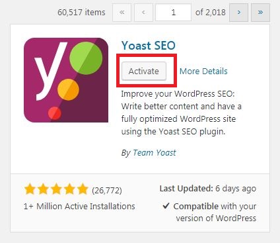Open the Yoast SEO plugin title link
The image size is (280, 243).
point(149,46)
